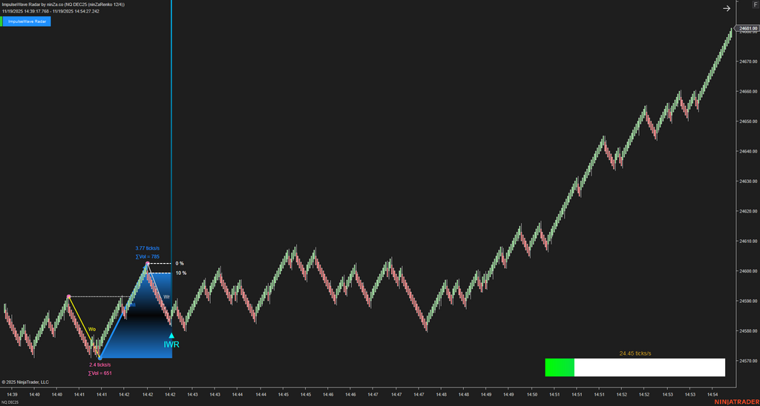Viewport: 760px width, 406px height.
Task: Click the current price marker 24681.00
Action: [748, 29]
